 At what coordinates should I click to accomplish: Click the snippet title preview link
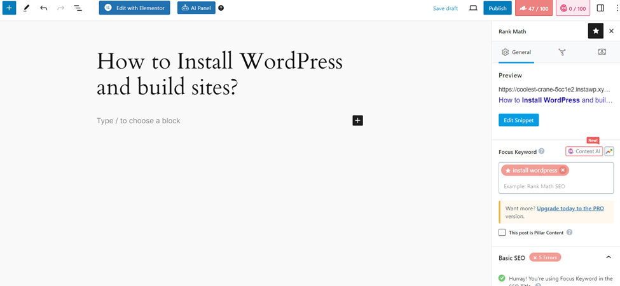[x=557, y=100]
